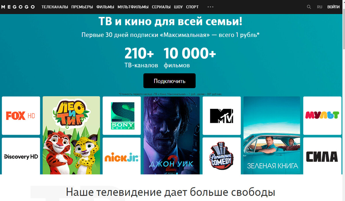Open the Sony Sci-Fi channel tile
Viewport: 345px width, 201px height.
click(122, 115)
